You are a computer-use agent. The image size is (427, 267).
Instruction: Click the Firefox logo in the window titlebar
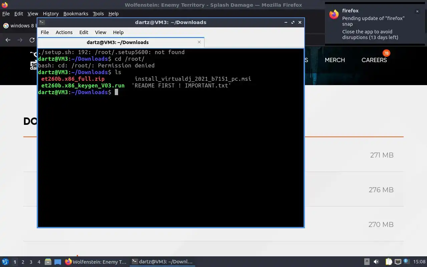coord(5,5)
